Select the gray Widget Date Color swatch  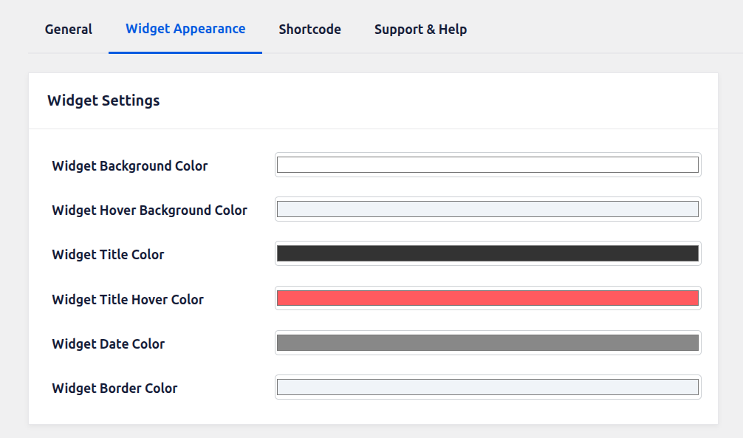click(487, 343)
